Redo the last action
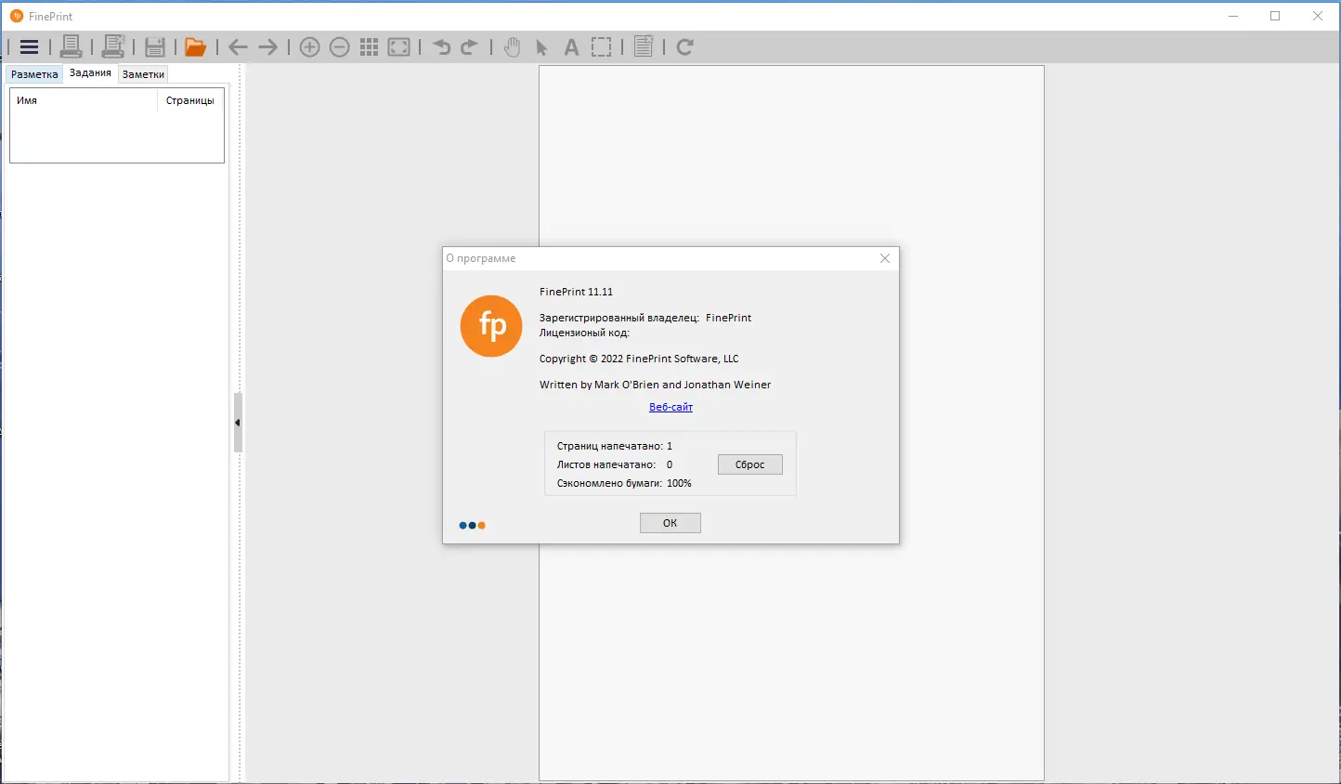This screenshot has width=1341, height=784. [x=470, y=47]
